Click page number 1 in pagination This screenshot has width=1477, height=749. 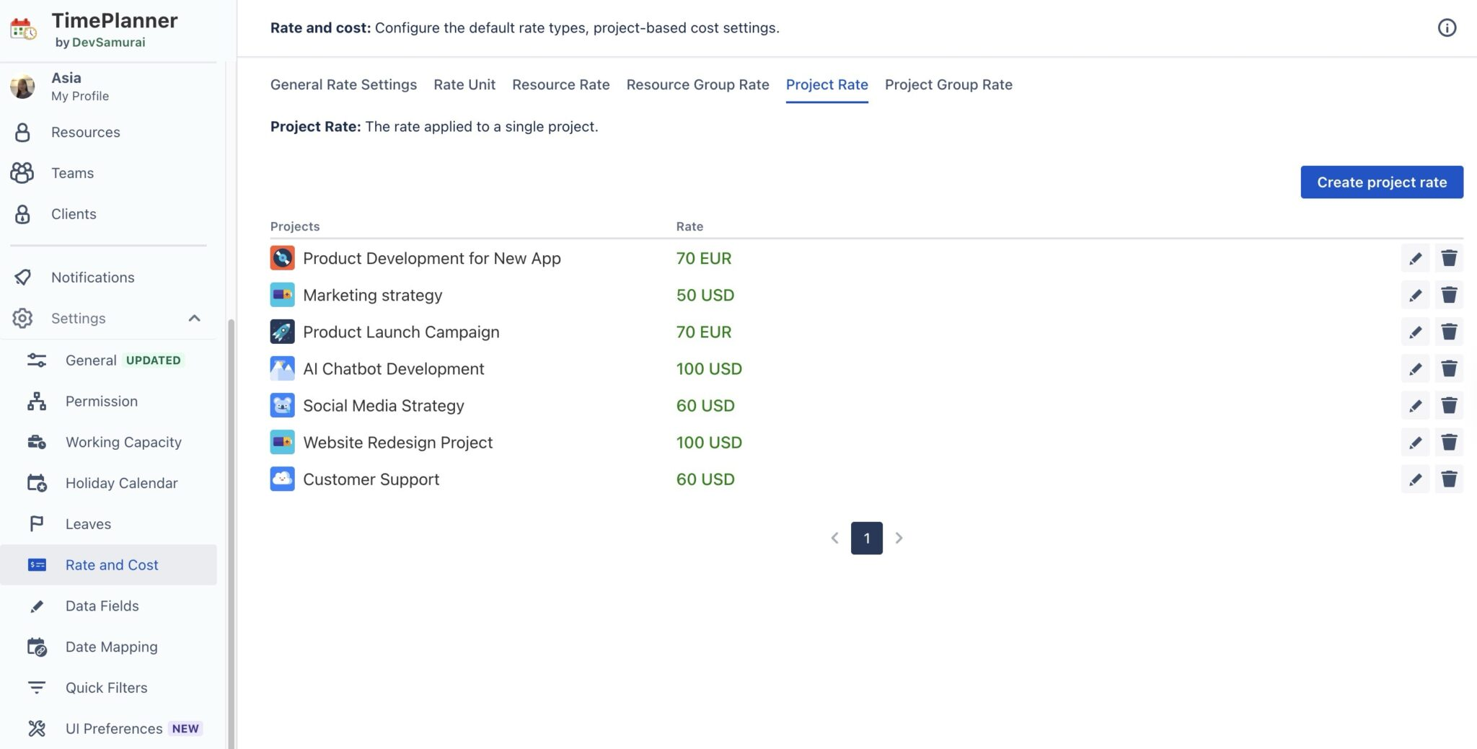[x=866, y=538]
